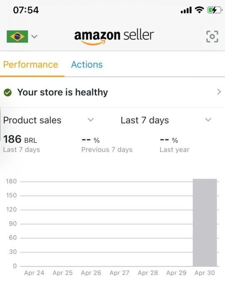The image size is (225, 283).
Task: Open store health details chevron
Action: point(219,92)
